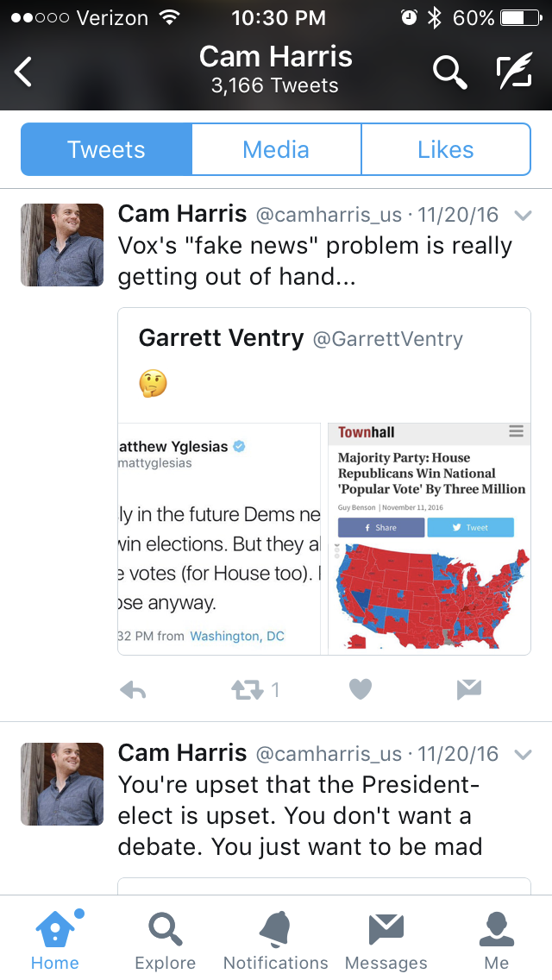Tap the back arrow

click(24, 72)
